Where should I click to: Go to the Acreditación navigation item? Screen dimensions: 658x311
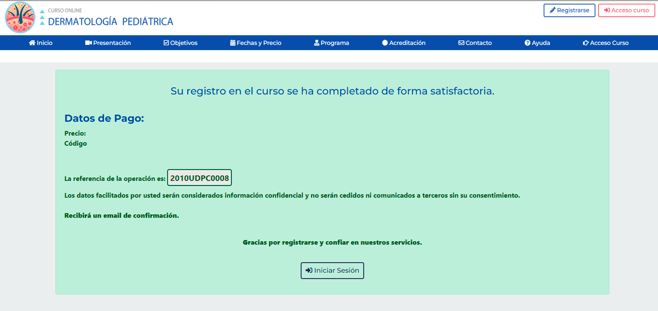tap(407, 43)
